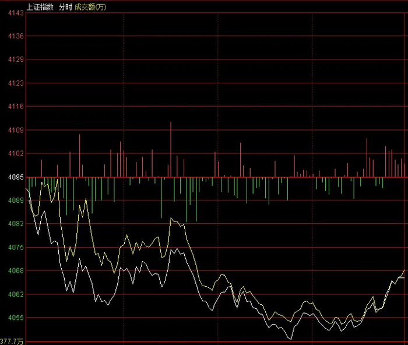Click the 4143 price axis label

(16, 13)
